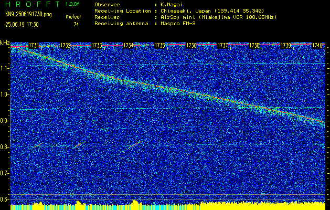This screenshot has height=210, width=330.
Task: Click the 1737 time marker
Action: pyautogui.click(x=222, y=46)
